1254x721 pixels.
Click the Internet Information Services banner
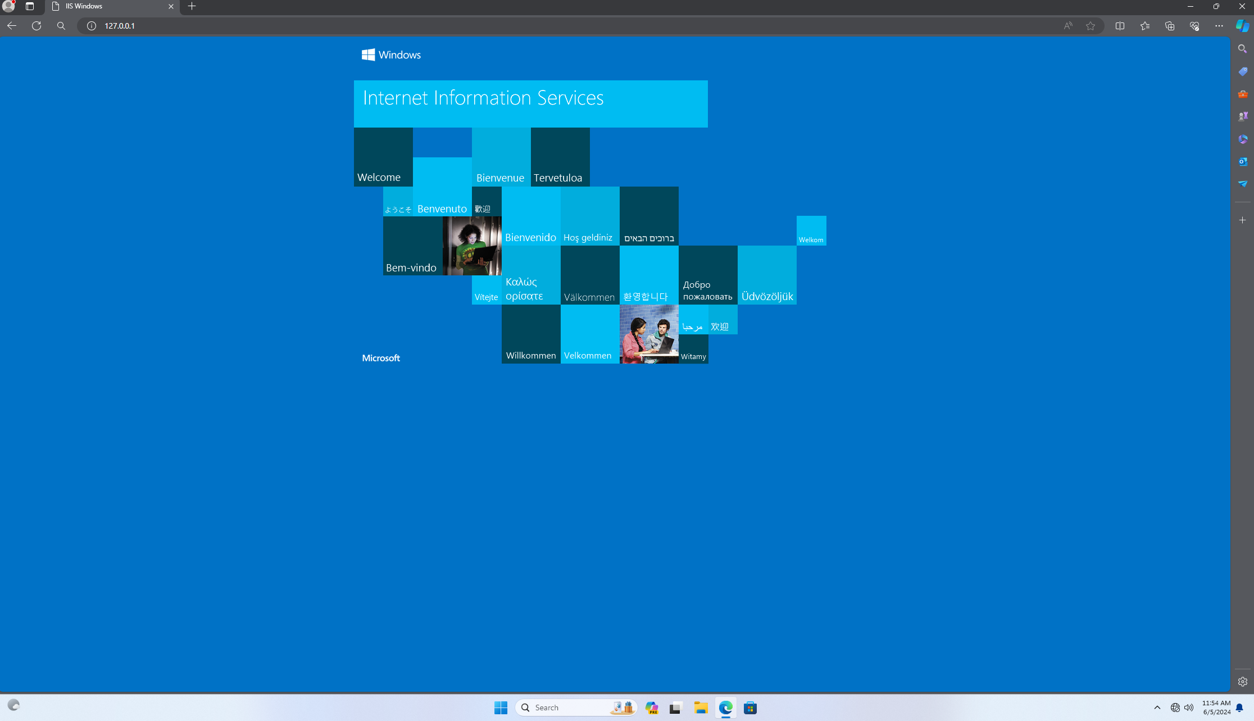pyautogui.click(x=531, y=104)
